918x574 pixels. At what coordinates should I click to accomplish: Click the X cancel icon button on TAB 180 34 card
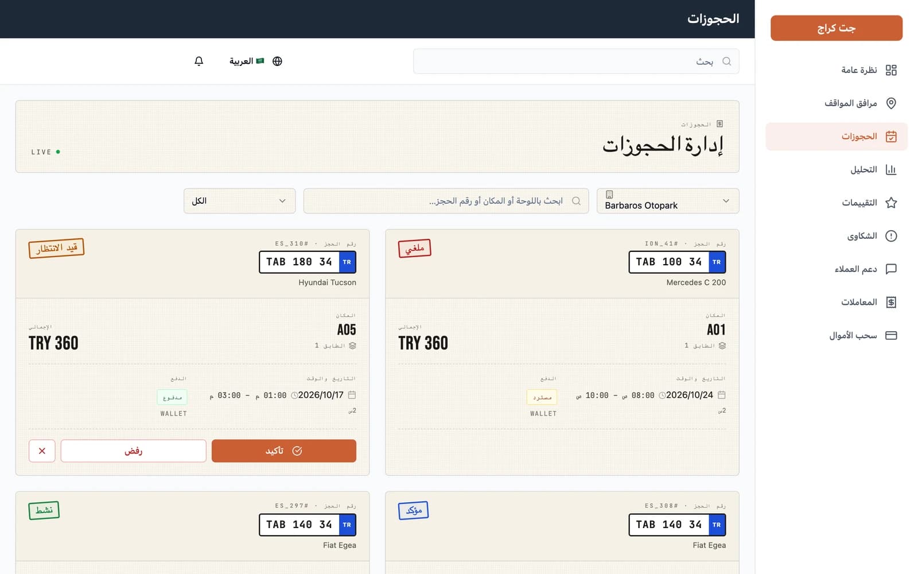[42, 451]
